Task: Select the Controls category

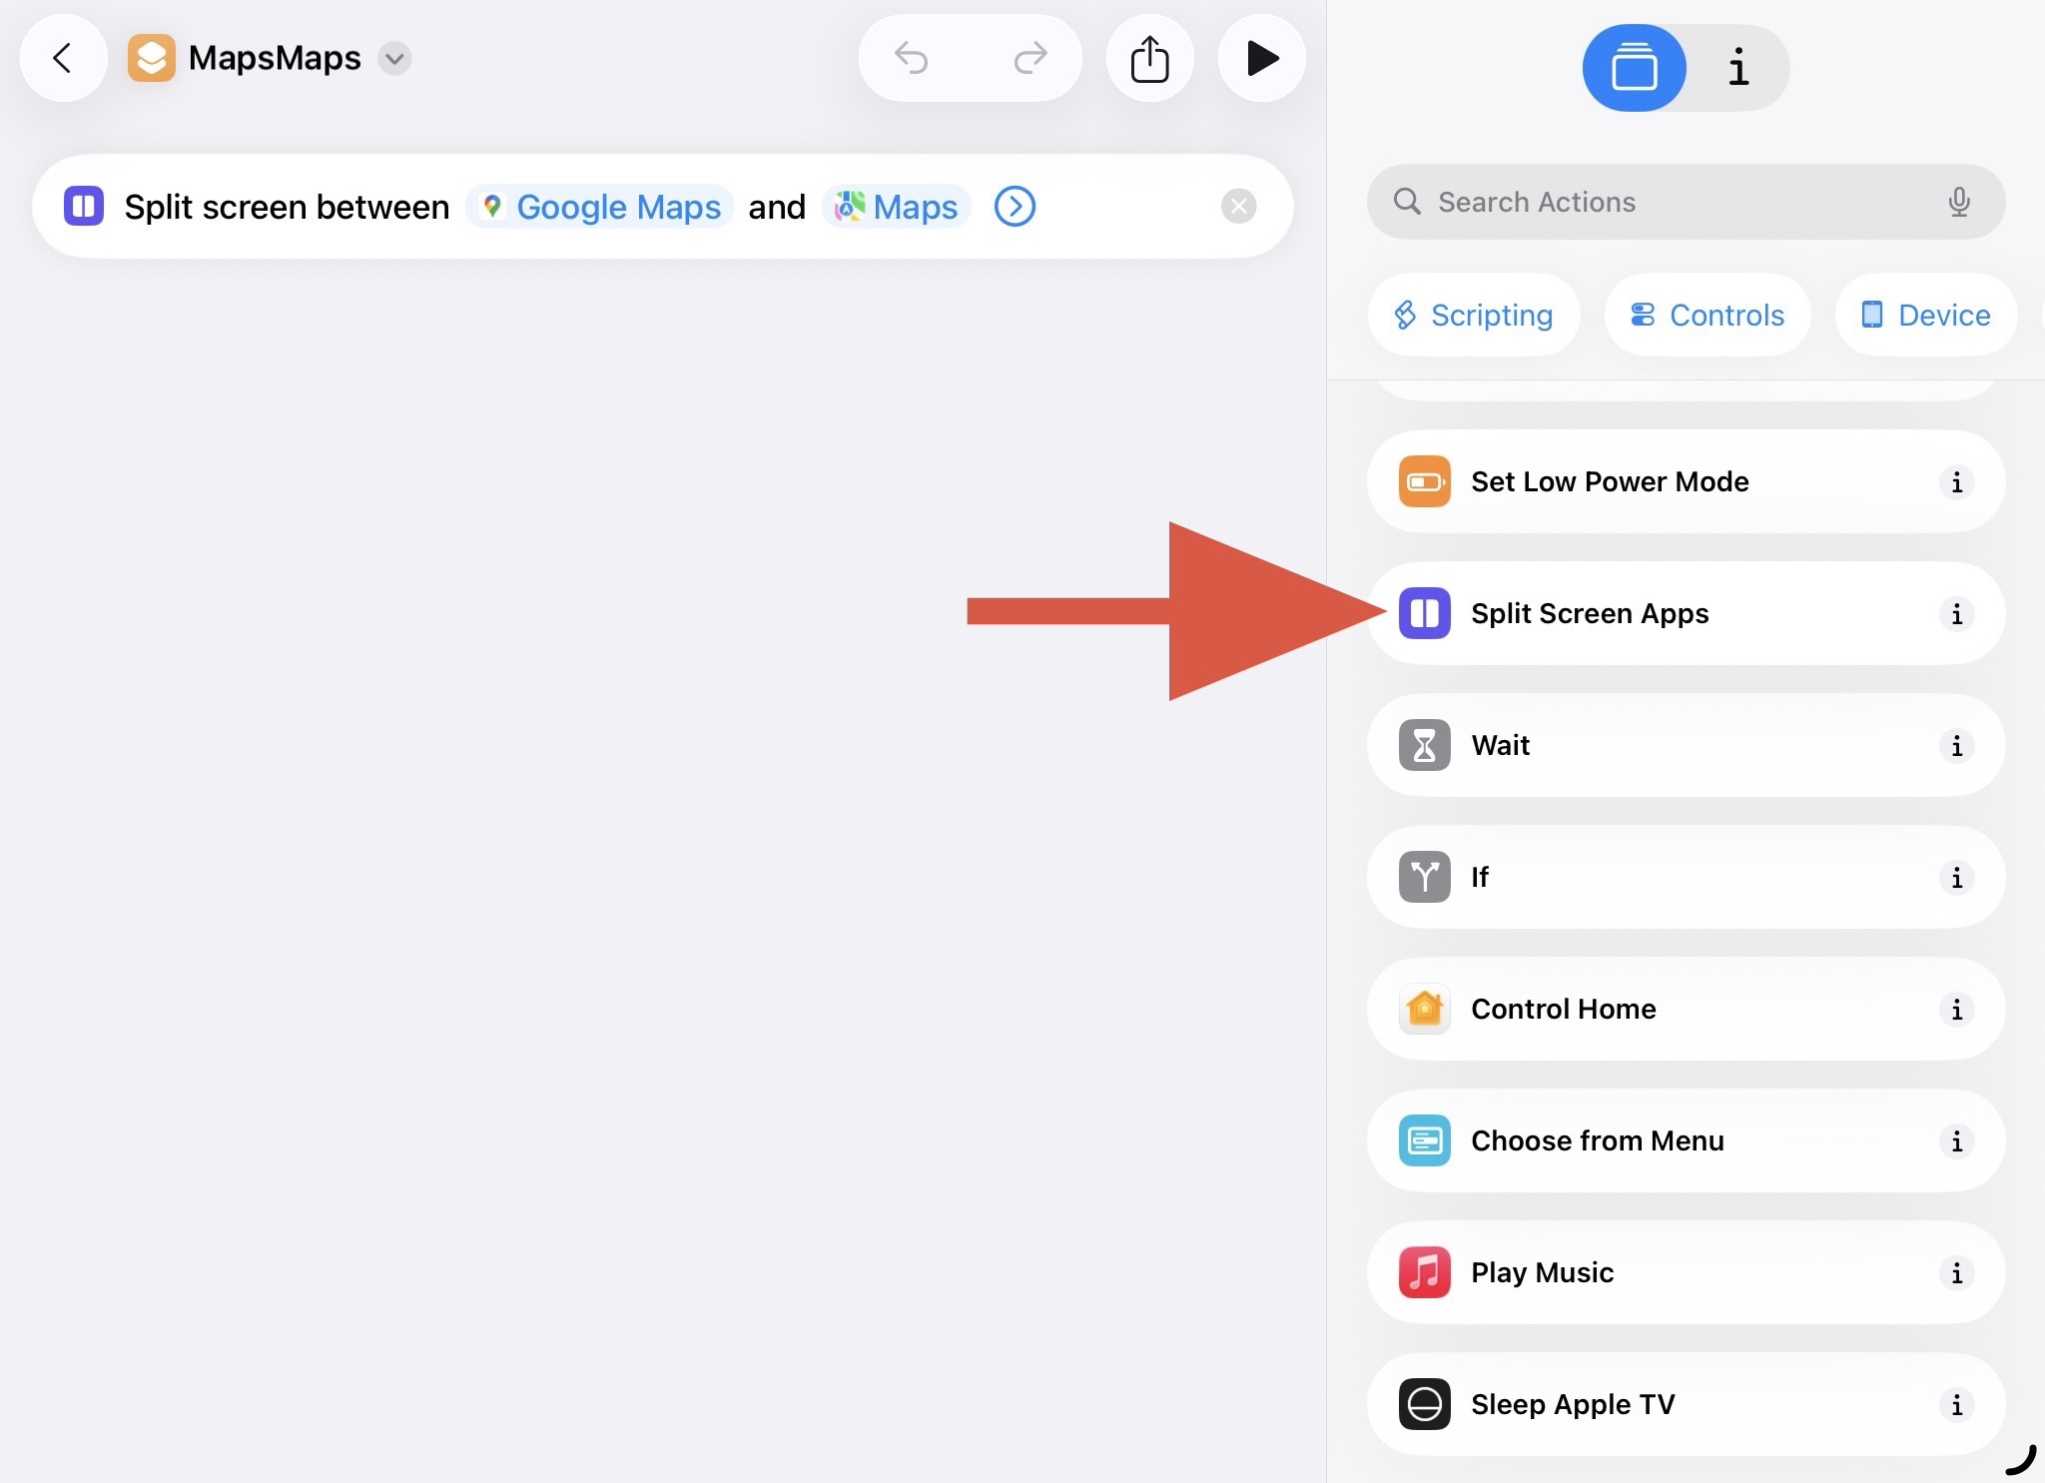Action: click(x=1707, y=315)
